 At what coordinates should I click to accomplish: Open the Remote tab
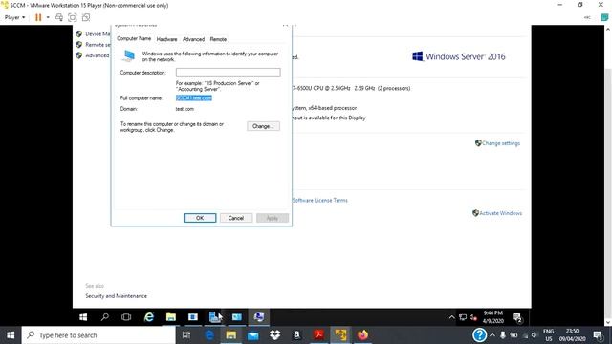(x=218, y=39)
